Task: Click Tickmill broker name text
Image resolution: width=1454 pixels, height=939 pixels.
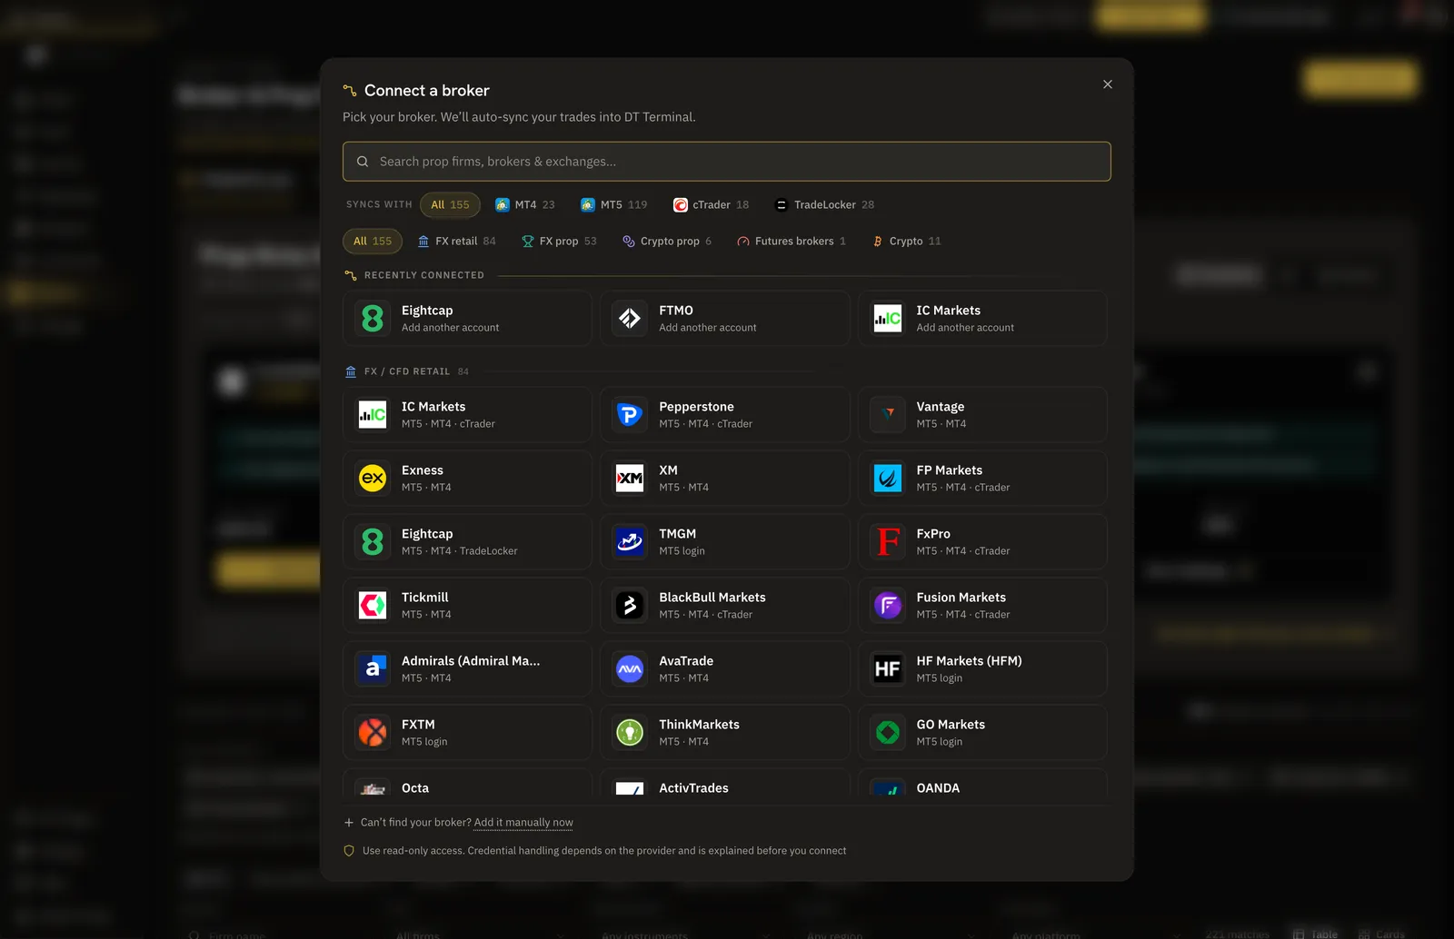Action: pyautogui.click(x=424, y=598)
